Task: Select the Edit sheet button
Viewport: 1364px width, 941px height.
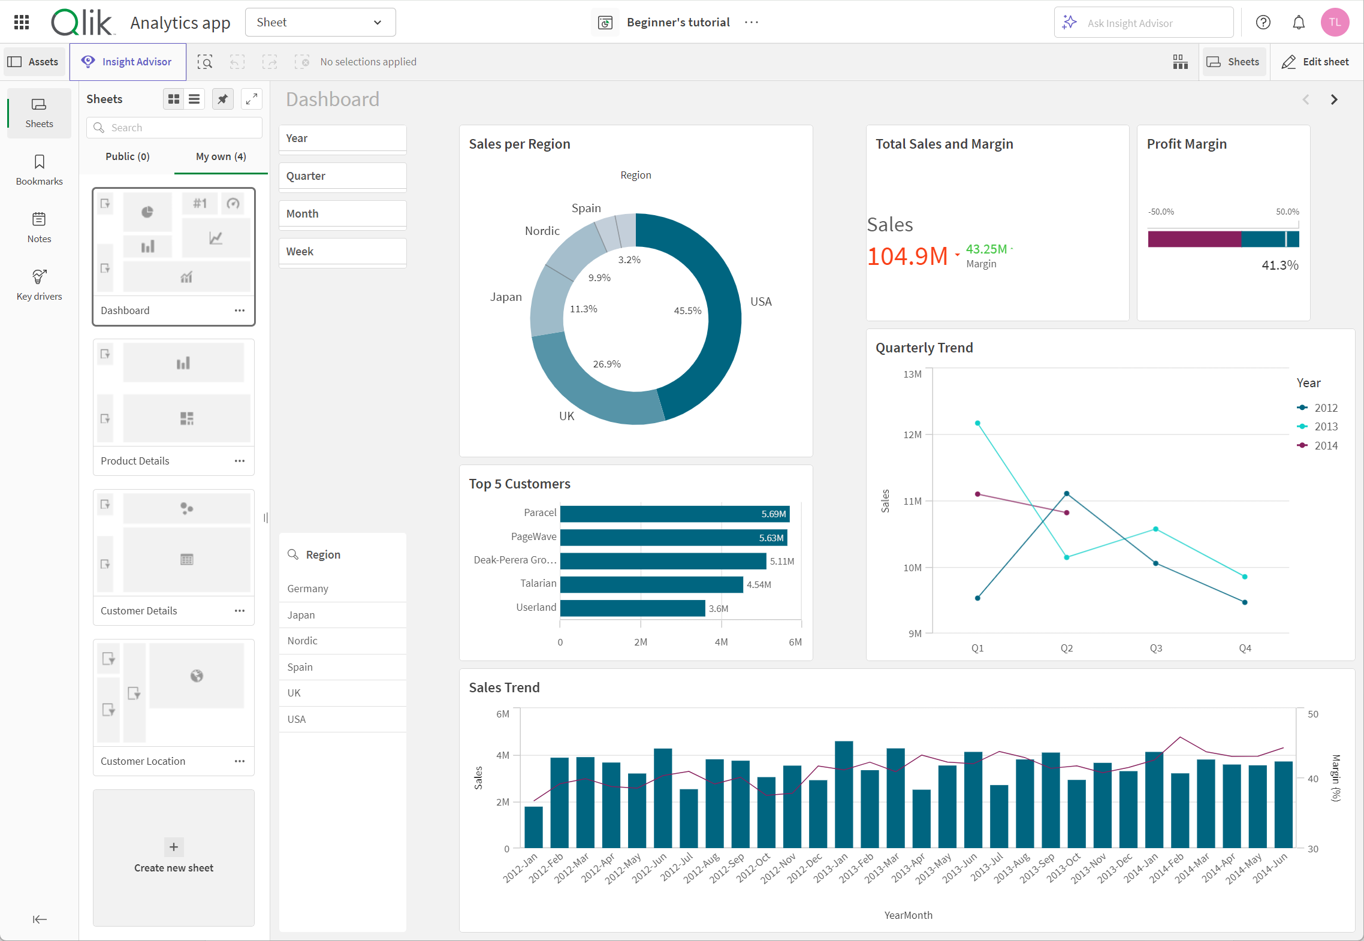Action: [1315, 61]
